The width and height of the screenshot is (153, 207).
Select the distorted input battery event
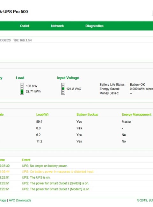coord(58,172)
